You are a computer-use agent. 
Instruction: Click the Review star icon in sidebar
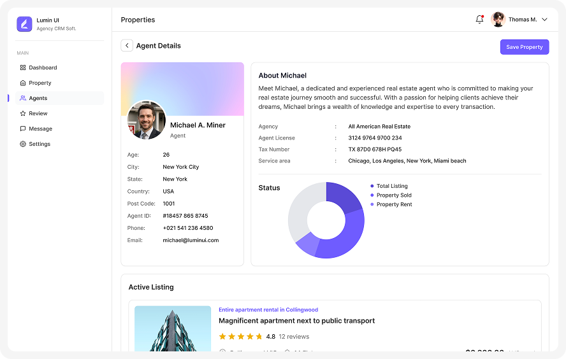(x=23, y=113)
